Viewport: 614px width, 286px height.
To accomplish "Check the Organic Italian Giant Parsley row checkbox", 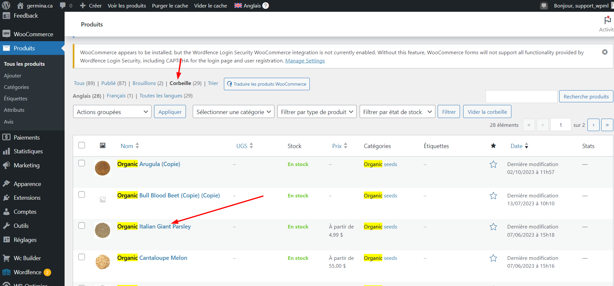I will (x=82, y=226).
